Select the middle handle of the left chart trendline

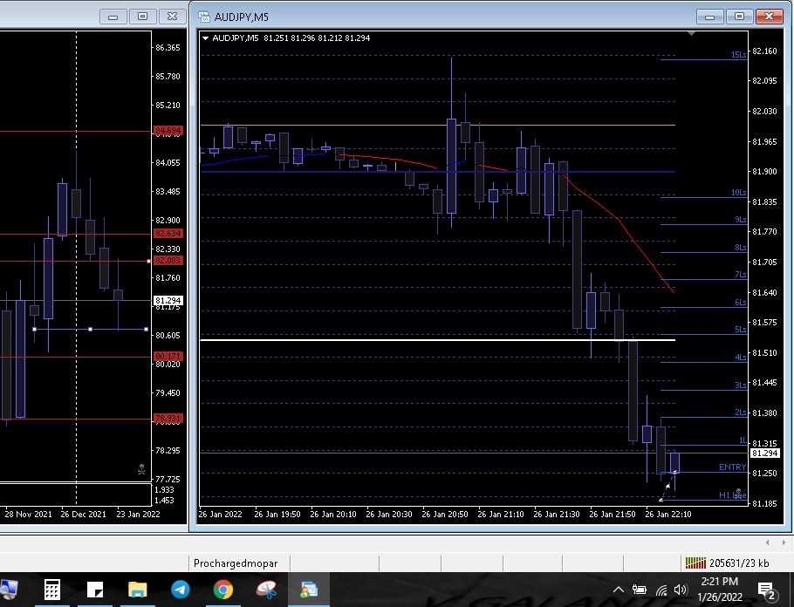90,329
